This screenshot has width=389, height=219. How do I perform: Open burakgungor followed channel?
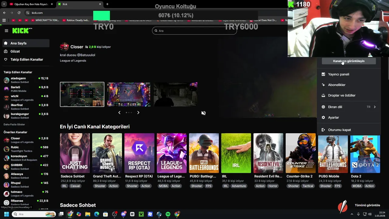(26, 116)
